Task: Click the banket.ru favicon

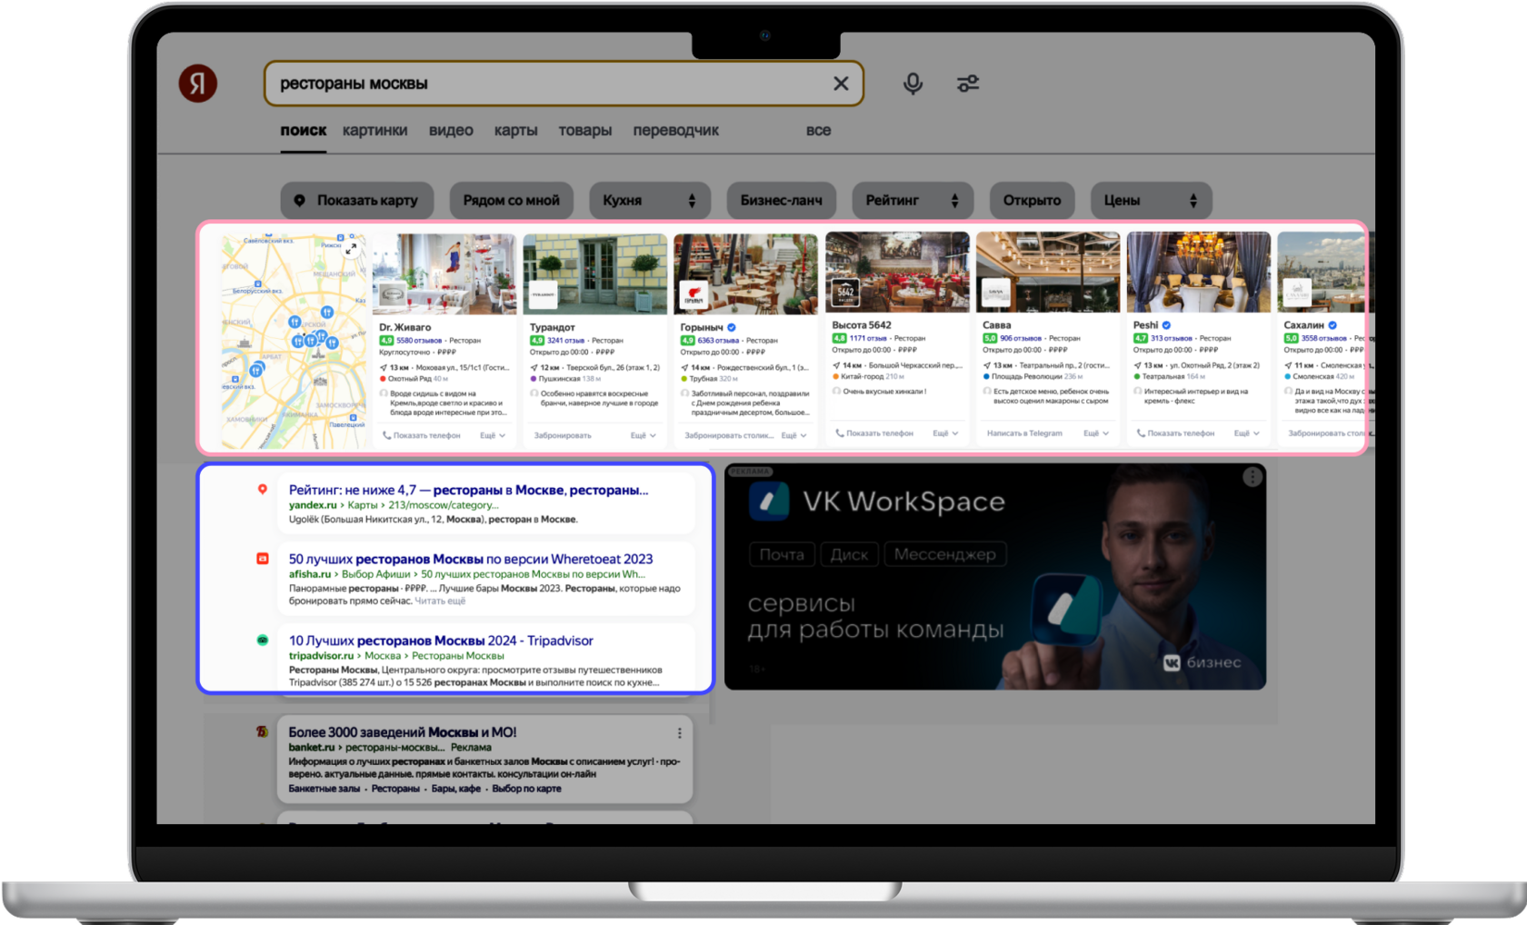Action: pos(262,731)
